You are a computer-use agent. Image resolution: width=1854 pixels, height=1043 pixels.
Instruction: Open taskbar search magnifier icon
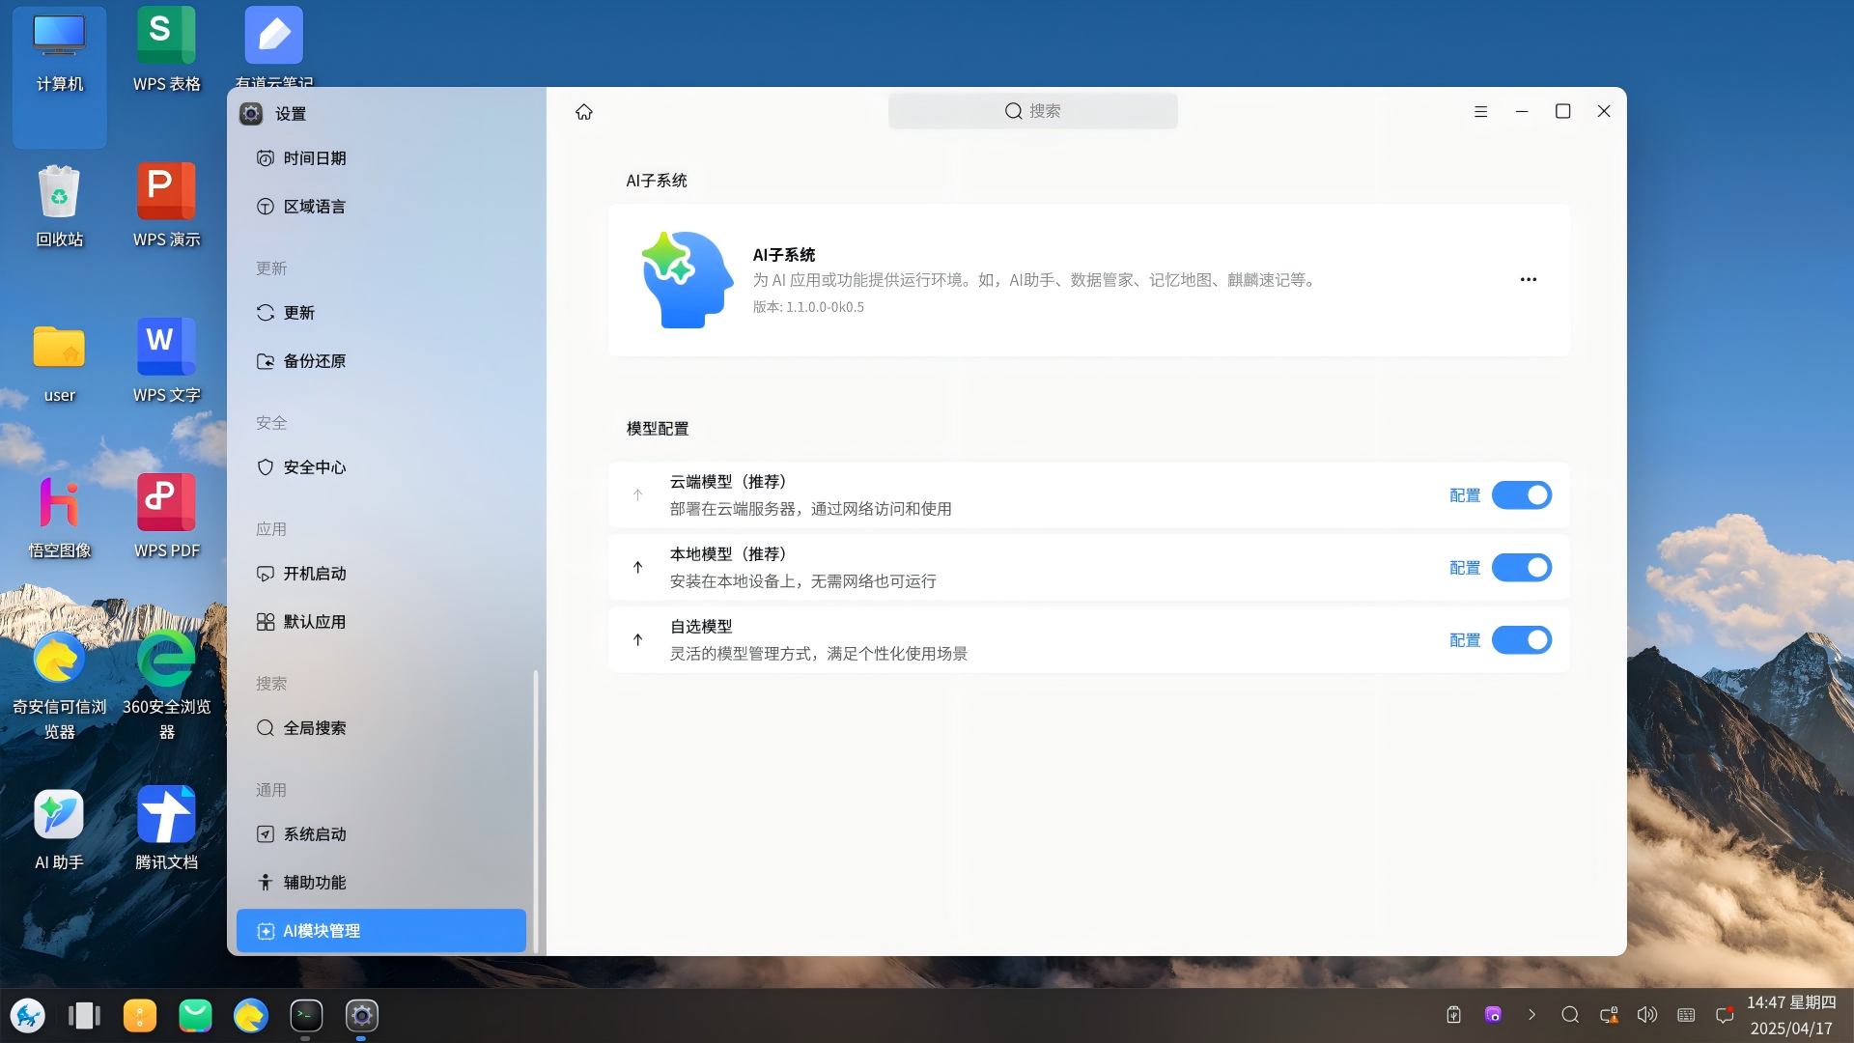(x=1570, y=1015)
